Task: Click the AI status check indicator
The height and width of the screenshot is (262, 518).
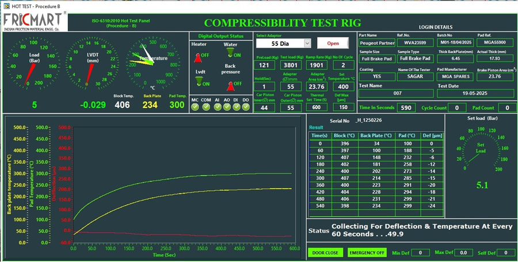Action: pyautogui.click(x=216, y=107)
